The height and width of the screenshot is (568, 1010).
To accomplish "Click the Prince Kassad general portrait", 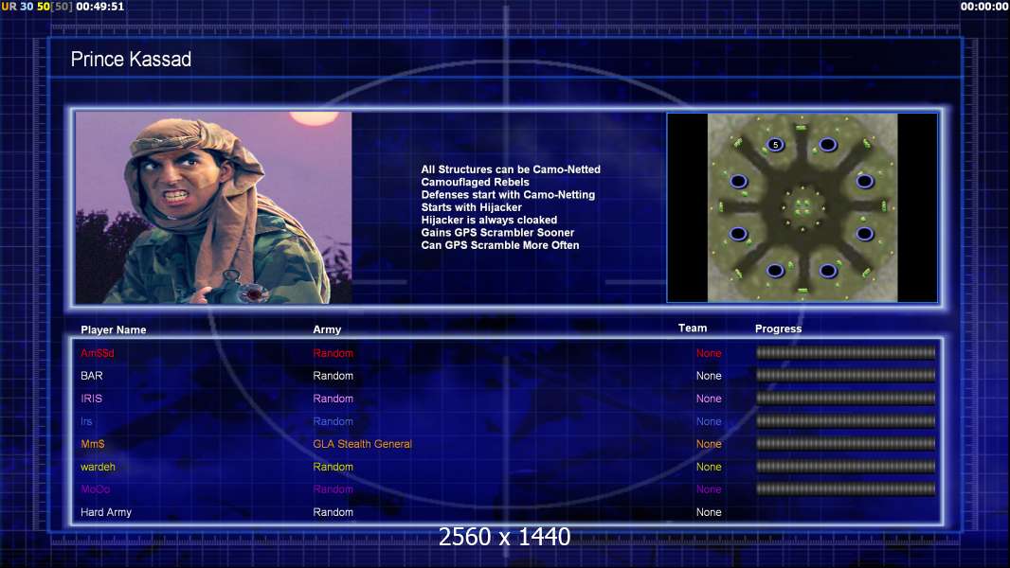I will pos(213,207).
